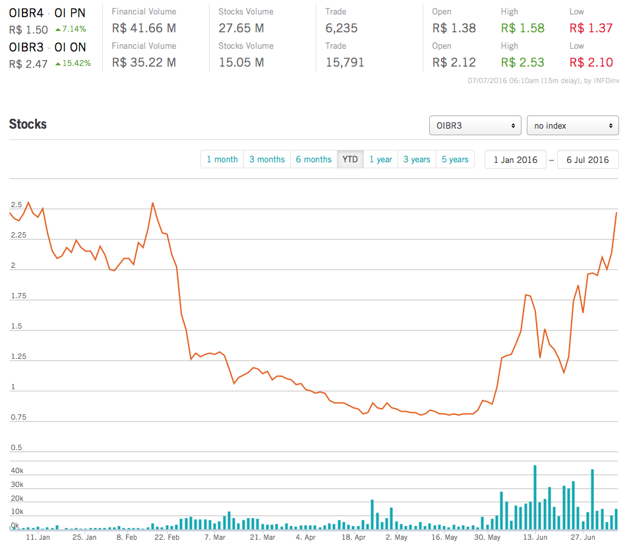Open the OIBR3 stock selector dropdown
This screenshot has width=629, height=549.
475,125
